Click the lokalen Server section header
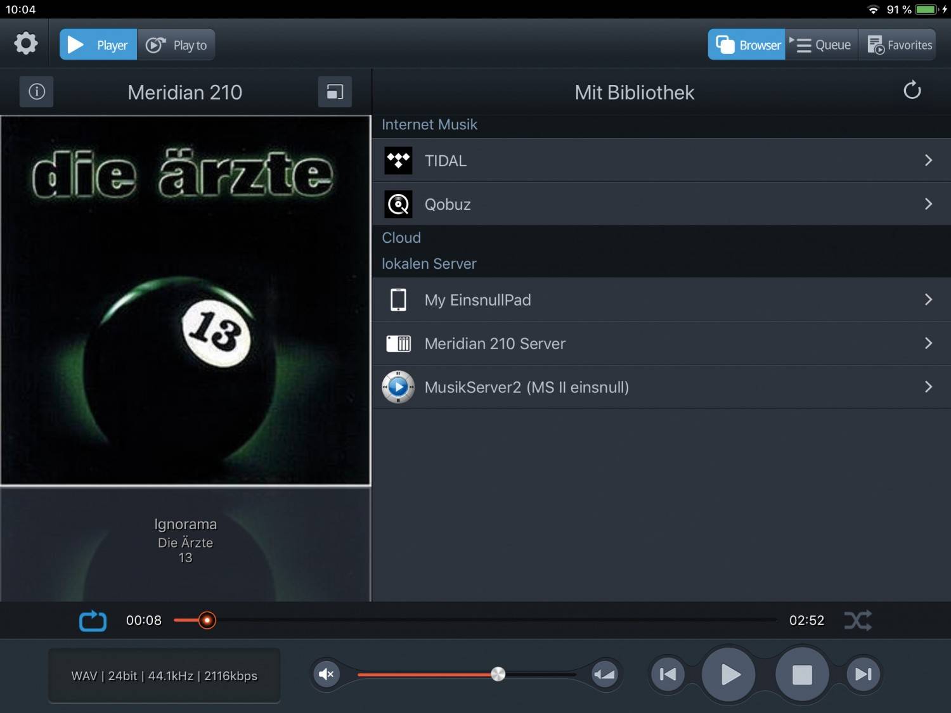 point(429,264)
